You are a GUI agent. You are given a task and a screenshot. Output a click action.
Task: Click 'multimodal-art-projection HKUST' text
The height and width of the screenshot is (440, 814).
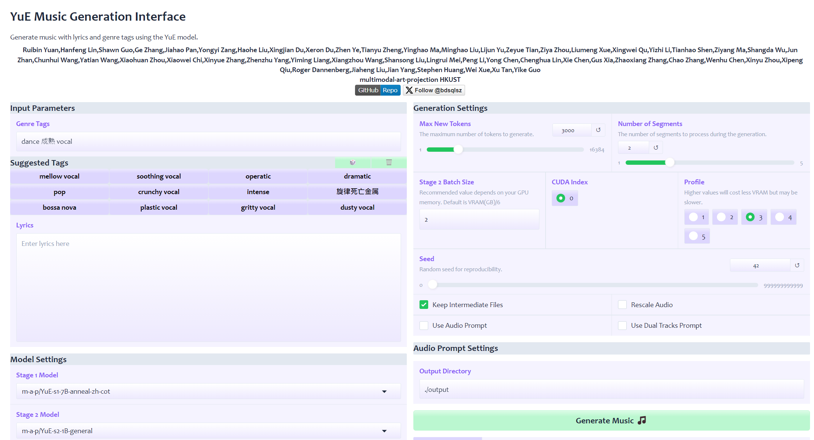(x=410, y=79)
